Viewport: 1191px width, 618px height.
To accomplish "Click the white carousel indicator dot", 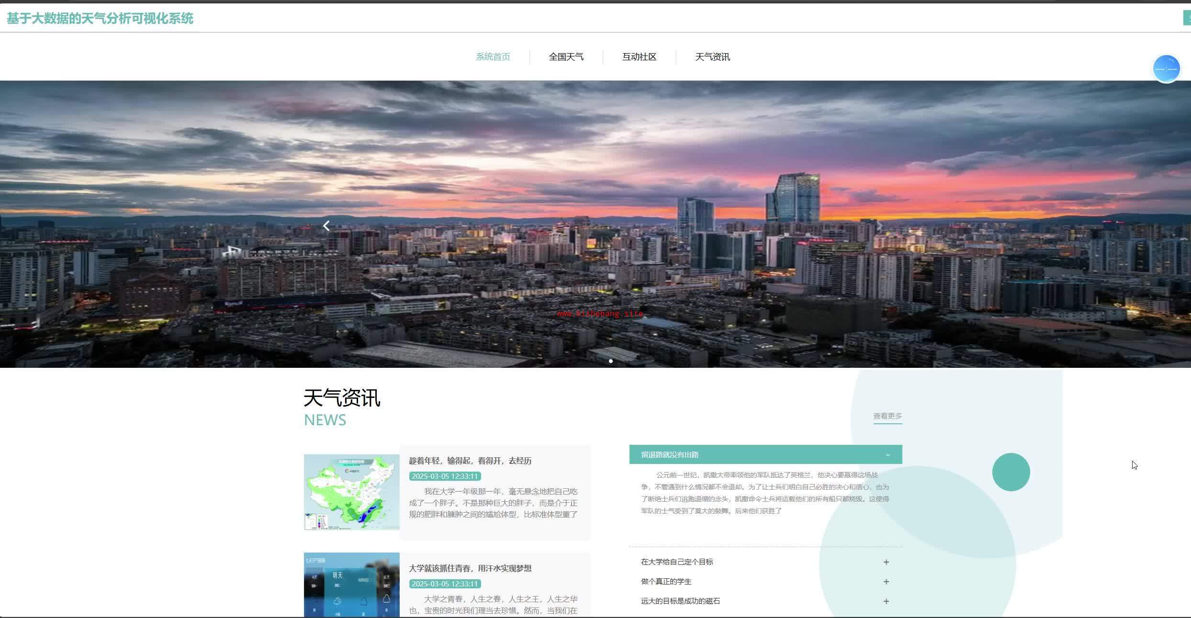I will coord(611,361).
